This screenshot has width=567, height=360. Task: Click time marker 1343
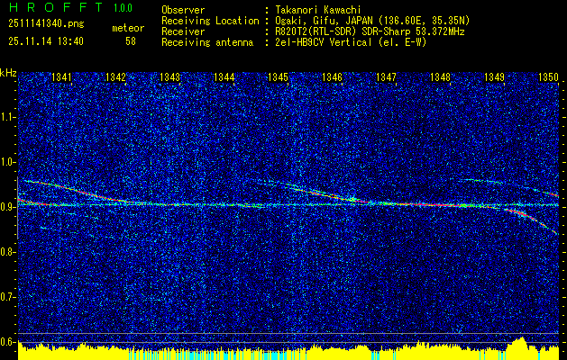pyautogui.click(x=170, y=76)
